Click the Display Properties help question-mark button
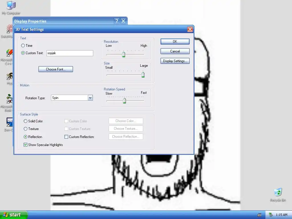This screenshot has height=219, width=292. pyautogui.click(x=117, y=21)
